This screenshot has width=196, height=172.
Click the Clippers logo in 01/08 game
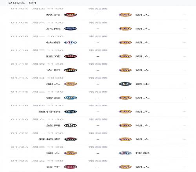71,42
